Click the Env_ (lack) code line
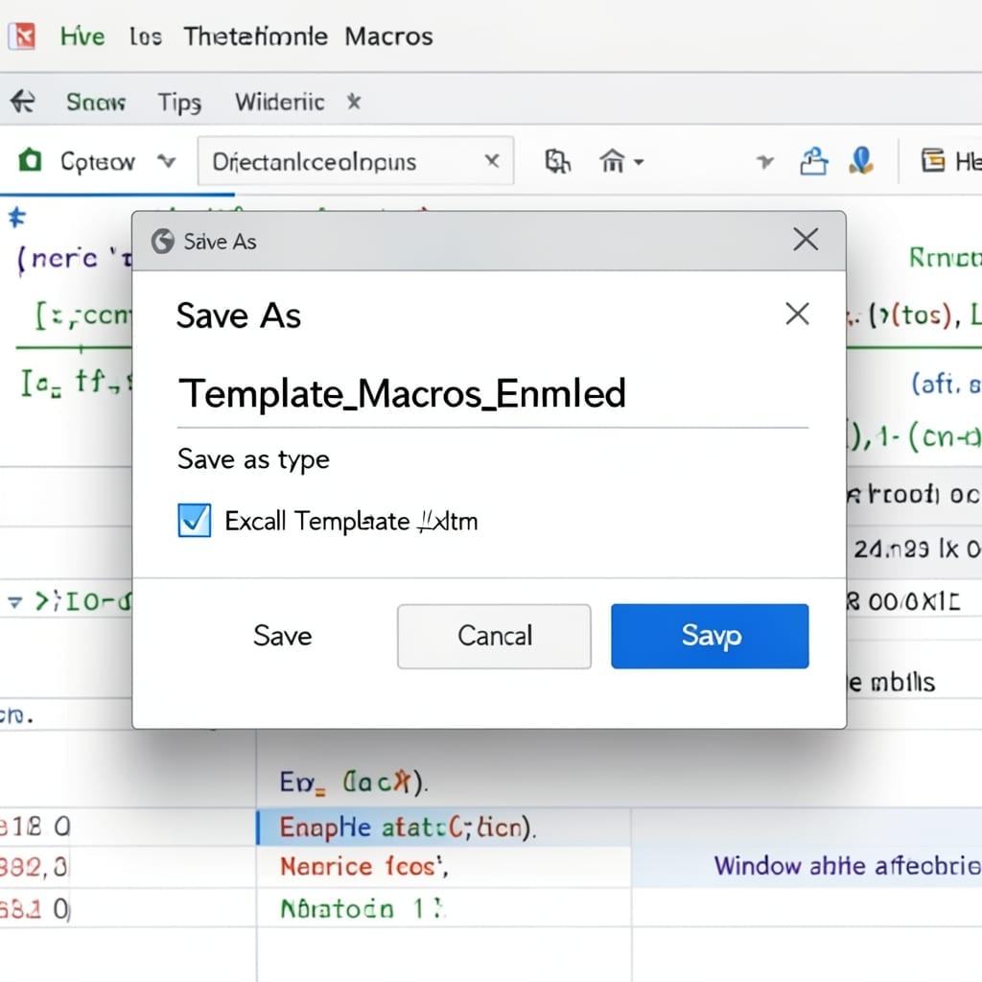The width and height of the screenshot is (982, 982). pos(354,782)
